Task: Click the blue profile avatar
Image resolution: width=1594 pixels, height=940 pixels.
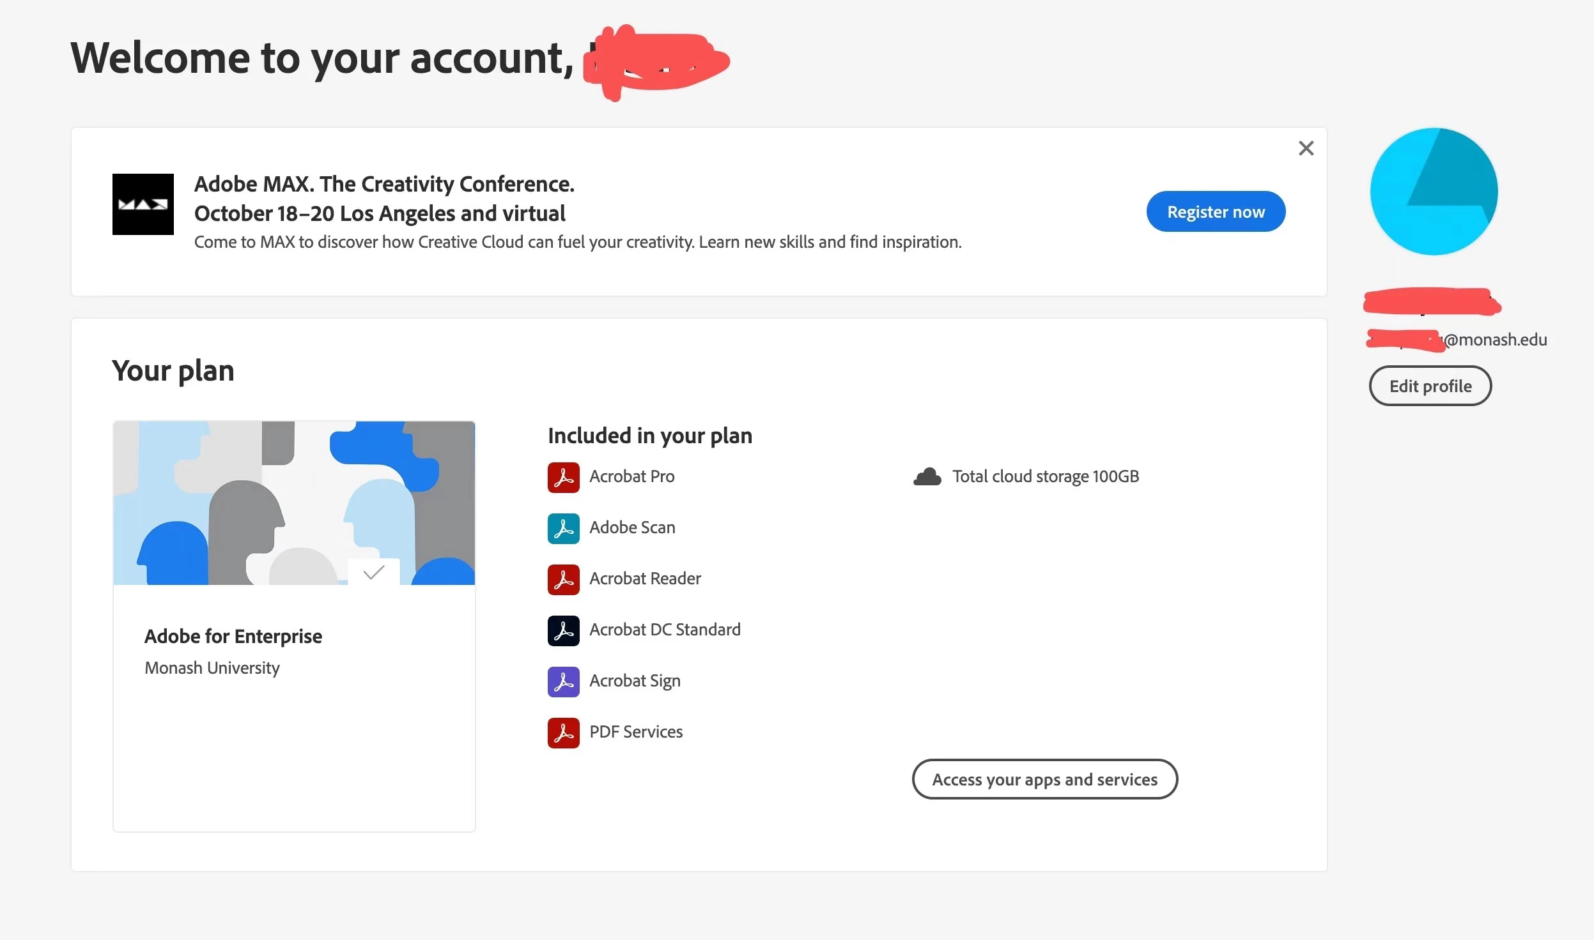Action: click(1434, 192)
